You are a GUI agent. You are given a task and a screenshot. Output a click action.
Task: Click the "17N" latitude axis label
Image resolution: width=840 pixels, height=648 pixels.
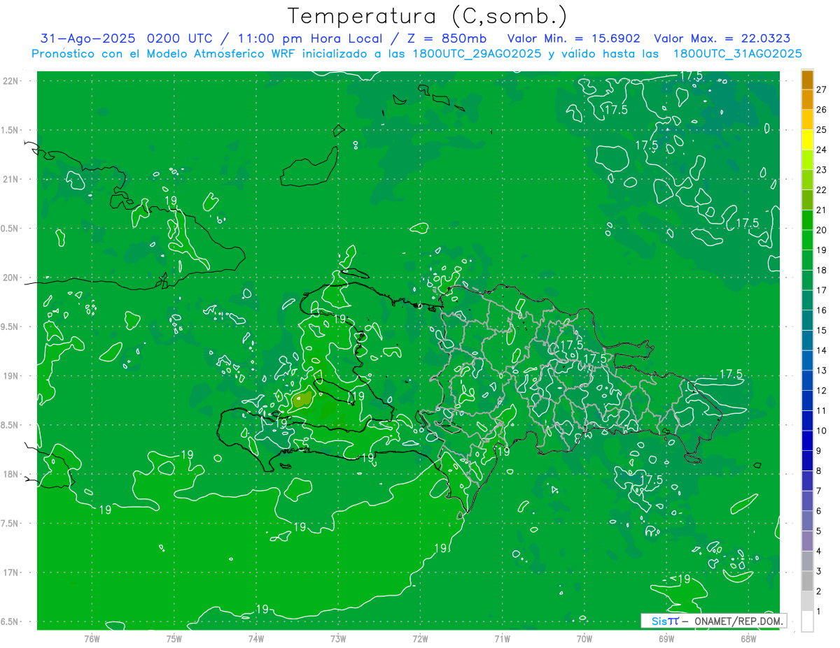[11, 573]
